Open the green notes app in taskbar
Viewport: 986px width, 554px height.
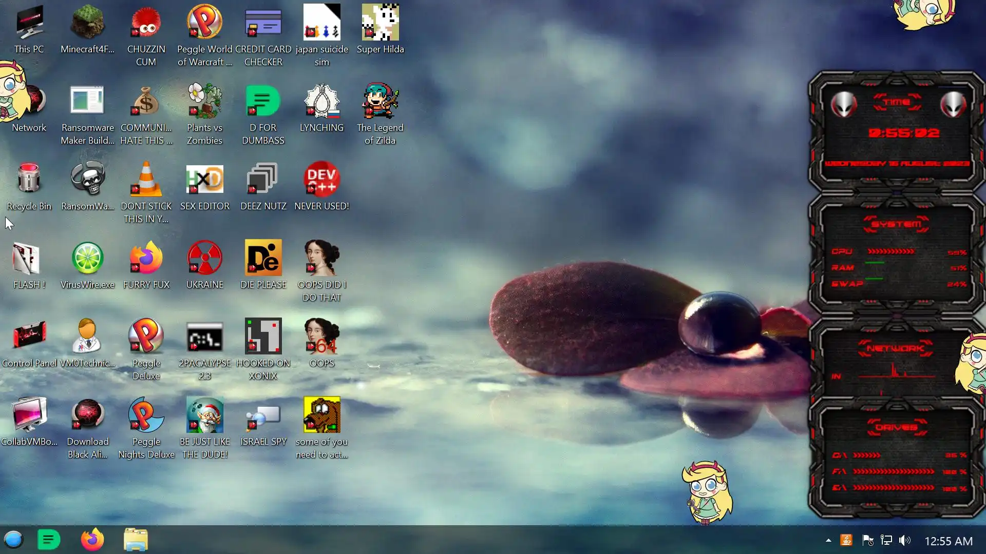tap(49, 540)
